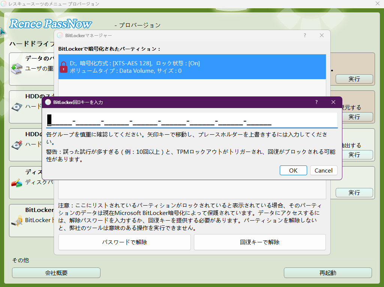Click the HDD erase icon with red brush

click(x=18, y=145)
